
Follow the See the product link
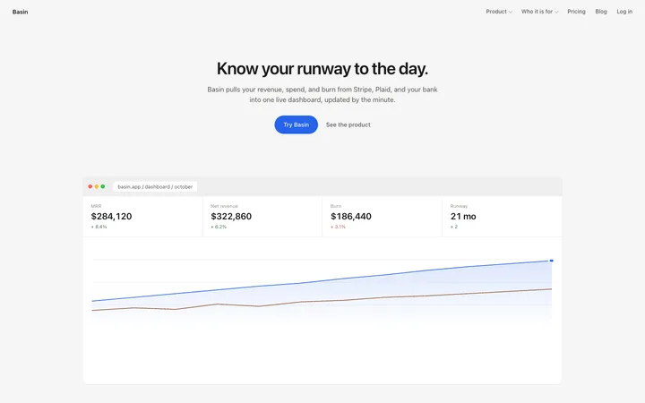coord(348,124)
